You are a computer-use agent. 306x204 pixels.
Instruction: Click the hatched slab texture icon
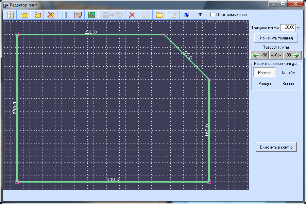(x=78, y=15)
